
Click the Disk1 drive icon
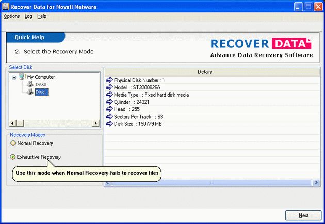tap(30, 91)
